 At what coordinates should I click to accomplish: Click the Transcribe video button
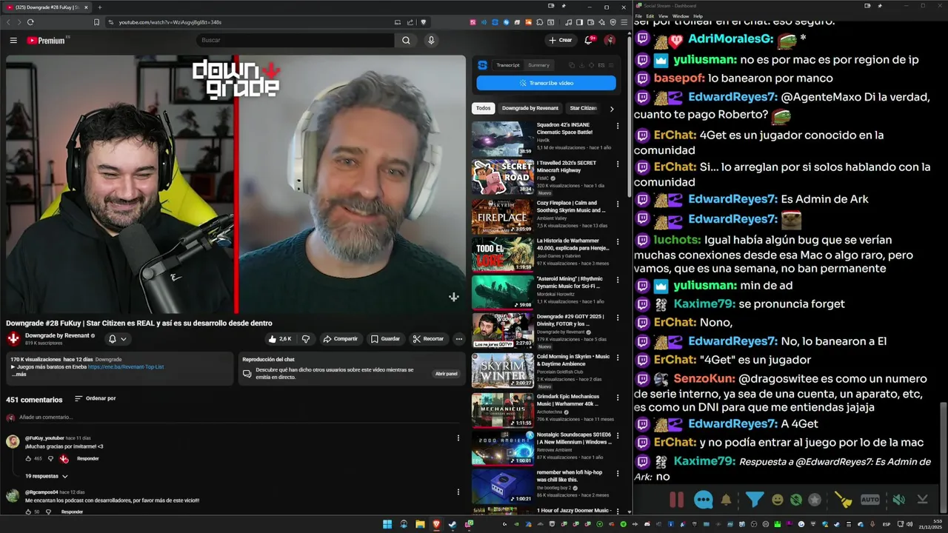(x=546, y=83)
